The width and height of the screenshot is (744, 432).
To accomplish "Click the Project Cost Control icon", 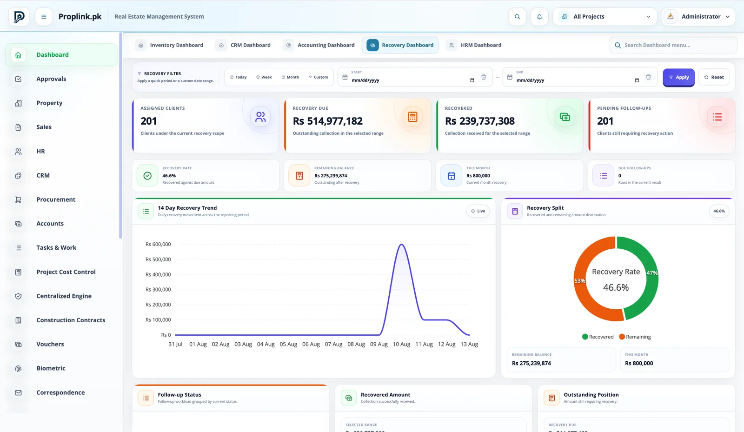I will tap(18, 272).
